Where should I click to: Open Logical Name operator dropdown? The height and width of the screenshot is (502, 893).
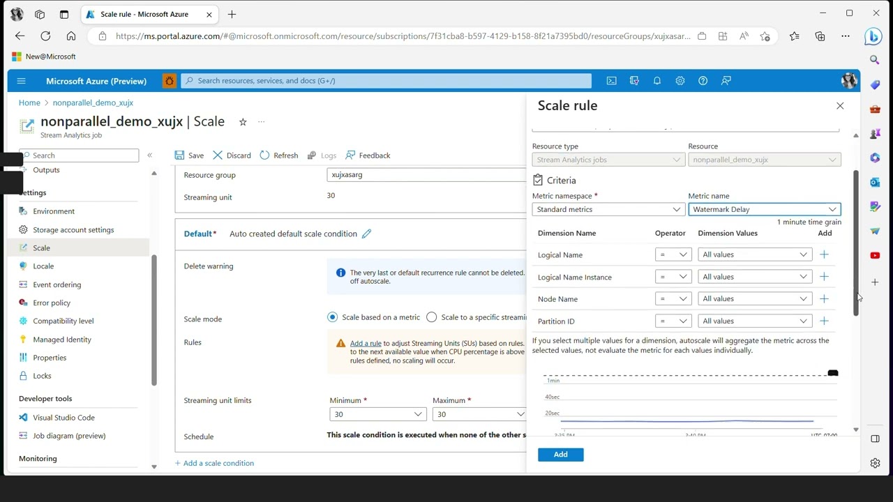(673, 254)
